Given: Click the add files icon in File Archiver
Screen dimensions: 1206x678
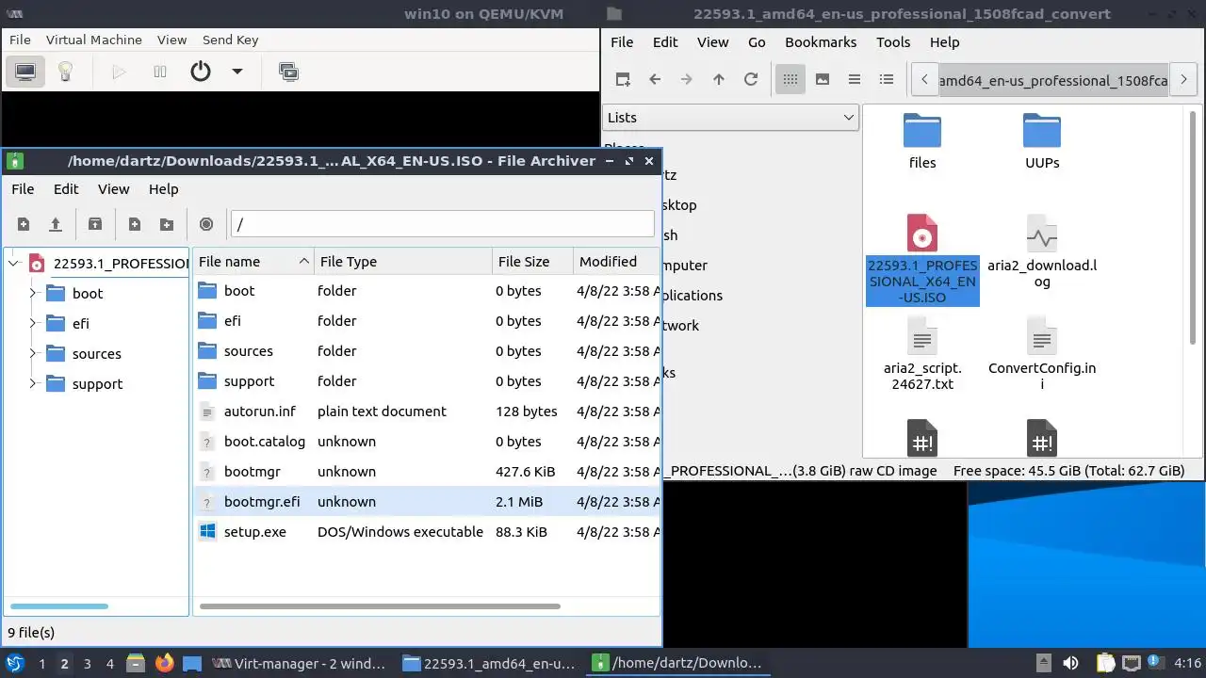Looking at the screenshot, I should 135,224.
